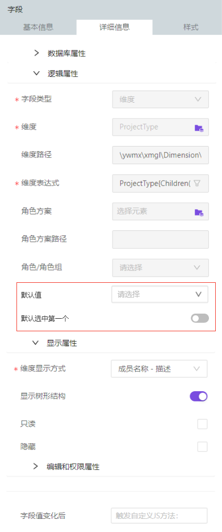Open dimension picker folder icon for ProjectType
The image size is (222, 532).
click(199, 128)
